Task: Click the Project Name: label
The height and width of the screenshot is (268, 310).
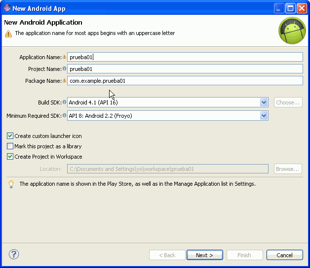Action: [x=45, y=69]
